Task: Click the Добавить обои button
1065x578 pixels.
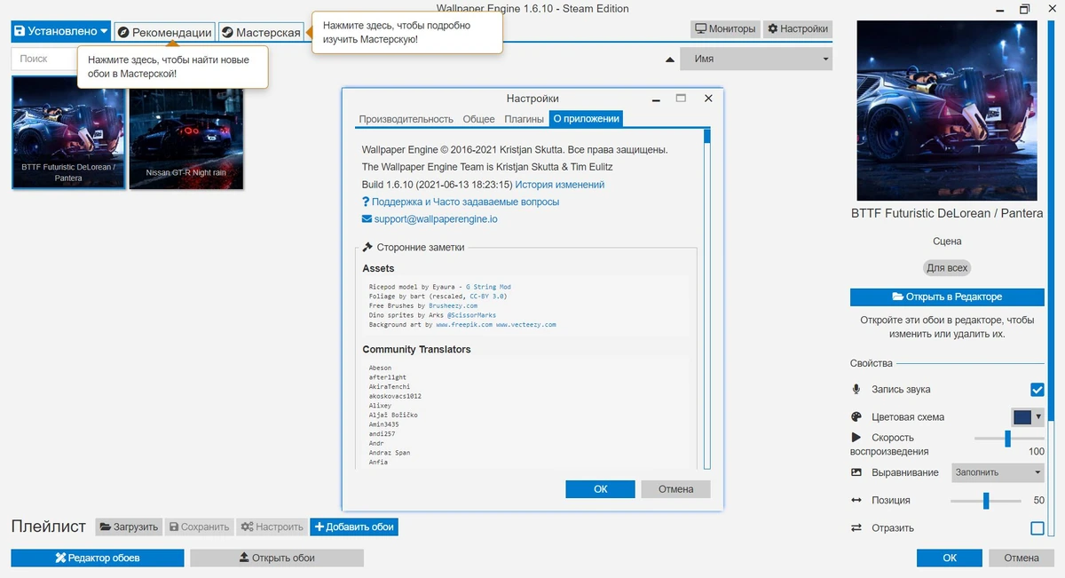Action: point(354,527)
